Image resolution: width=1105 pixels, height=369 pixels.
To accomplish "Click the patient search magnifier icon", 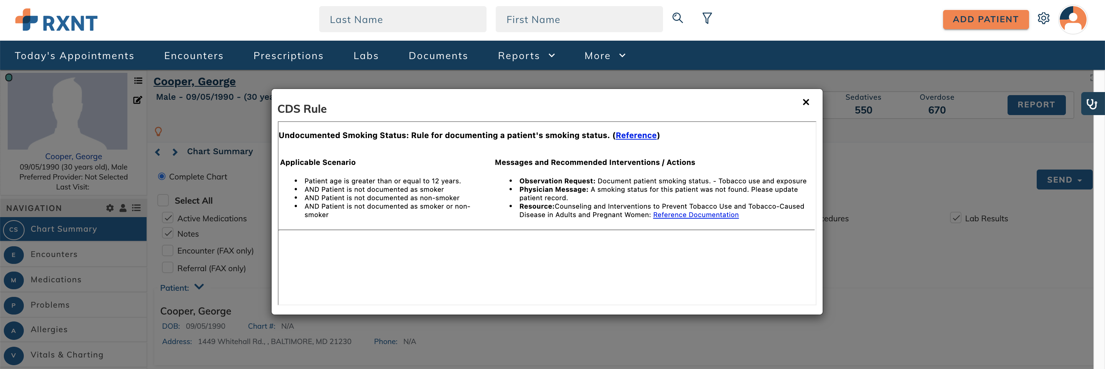I will coord(677,18).
